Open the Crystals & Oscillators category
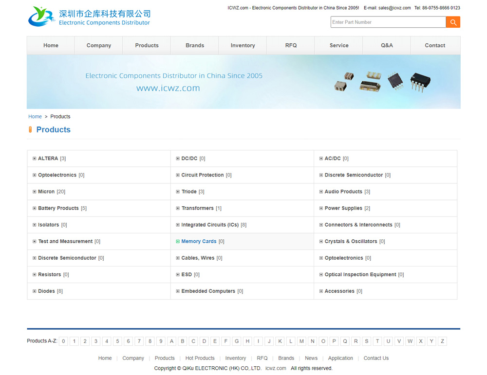The width and height of the screenshot is (487, 375). [x=351, y=241]
